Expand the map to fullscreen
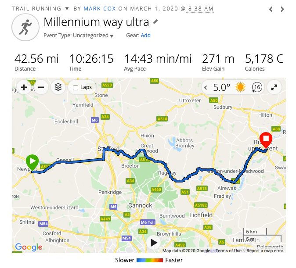 pos(274,87)
